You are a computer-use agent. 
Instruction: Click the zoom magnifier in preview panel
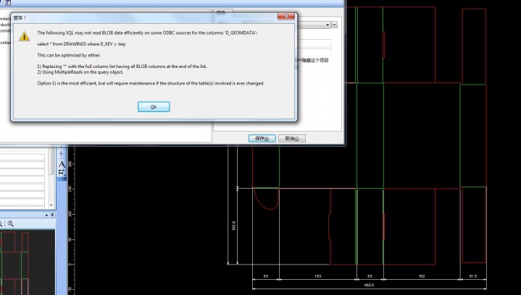[x=10, y=224]
